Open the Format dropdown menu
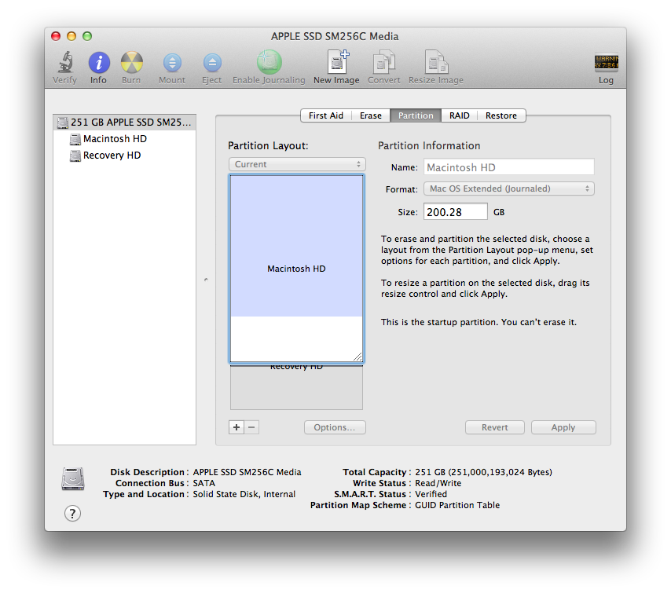This screenshot has height=593, width=671. tap(509, 189)
